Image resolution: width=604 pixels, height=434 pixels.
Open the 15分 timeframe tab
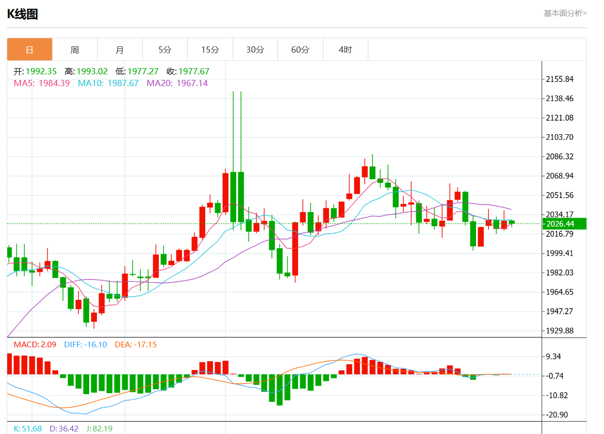coord(210,50)
